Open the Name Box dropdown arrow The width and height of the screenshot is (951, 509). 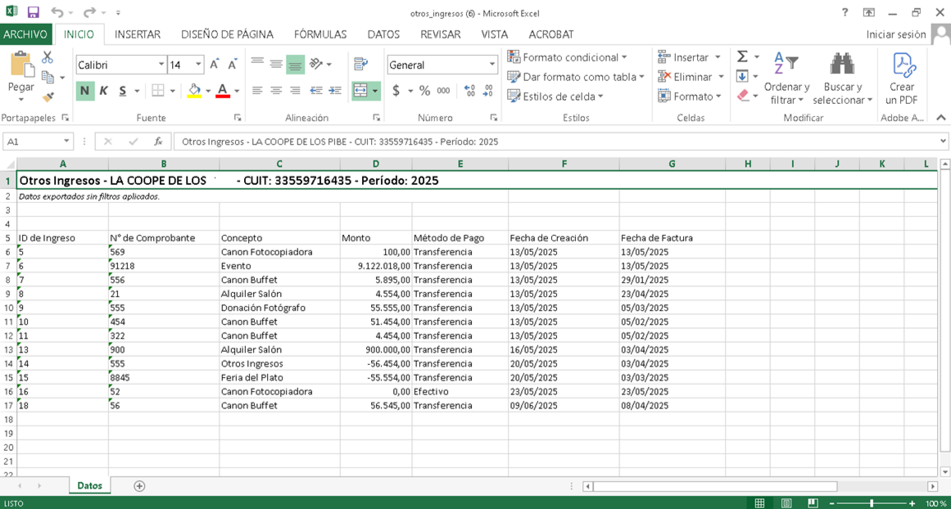tap(67, 142)
